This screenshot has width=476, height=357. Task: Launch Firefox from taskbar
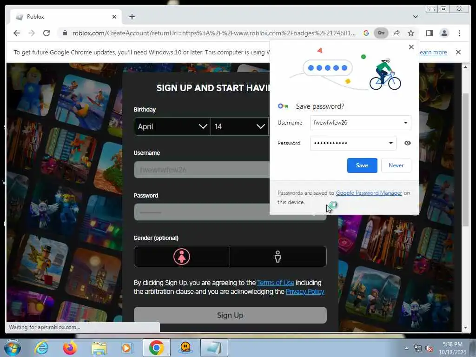(70, 348)
